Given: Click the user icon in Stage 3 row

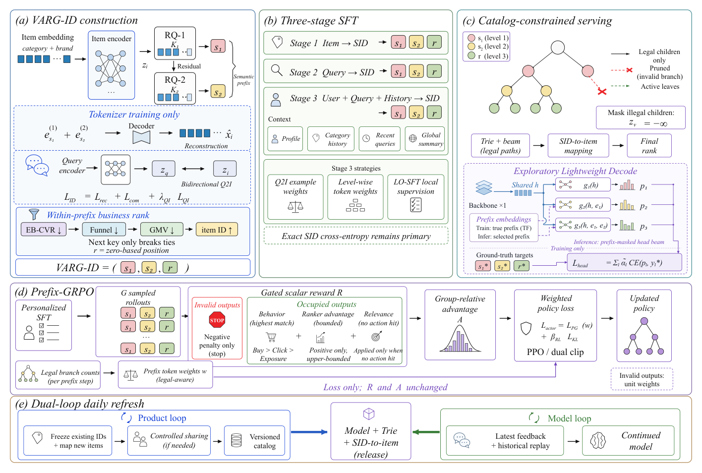Looking at the screenshot, I should [x=276, y=100].
